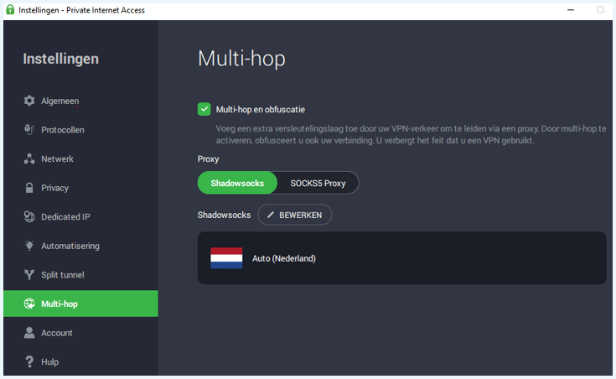Show the Automatisering settings

point(80,246)
